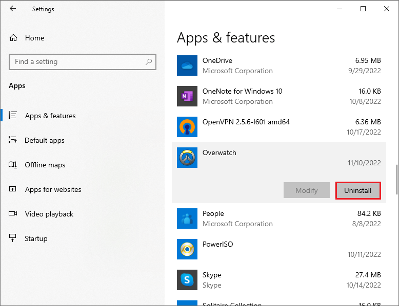Image resolution: width=399 pixels, height=306 pixels.
Task: Click the 11/10/2022 install date for Overwatch
Action: (364, 163)
